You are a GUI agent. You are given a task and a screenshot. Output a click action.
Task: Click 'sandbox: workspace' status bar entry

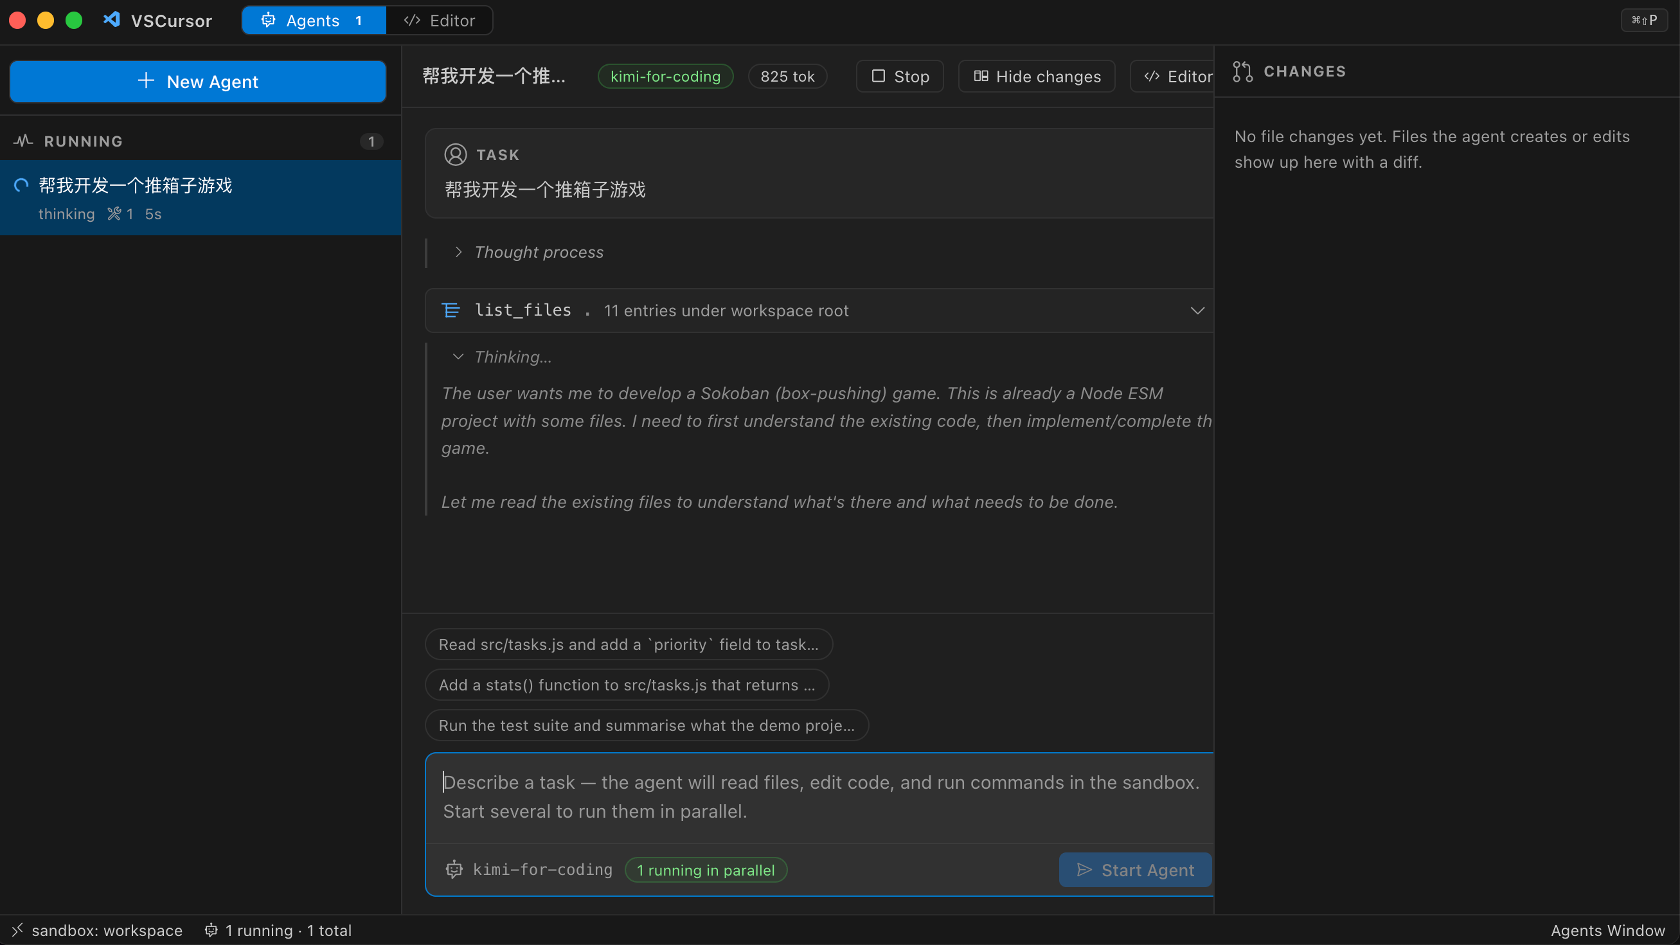[x=107, y=931]
